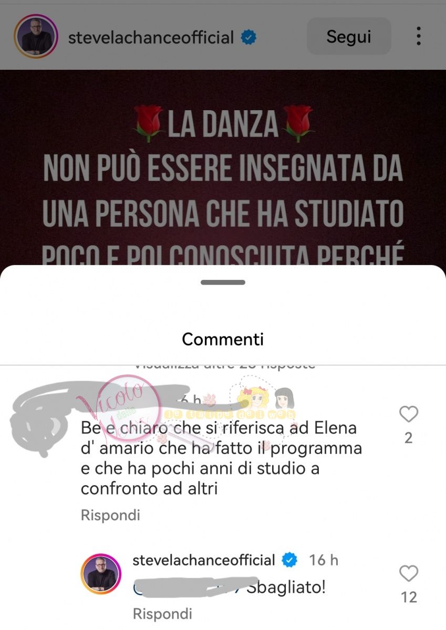Tap Rispondi under the "Sbagliato!" reply
Image resolution: width=446 pixels, height=630 pixels.
click(162, 614)
